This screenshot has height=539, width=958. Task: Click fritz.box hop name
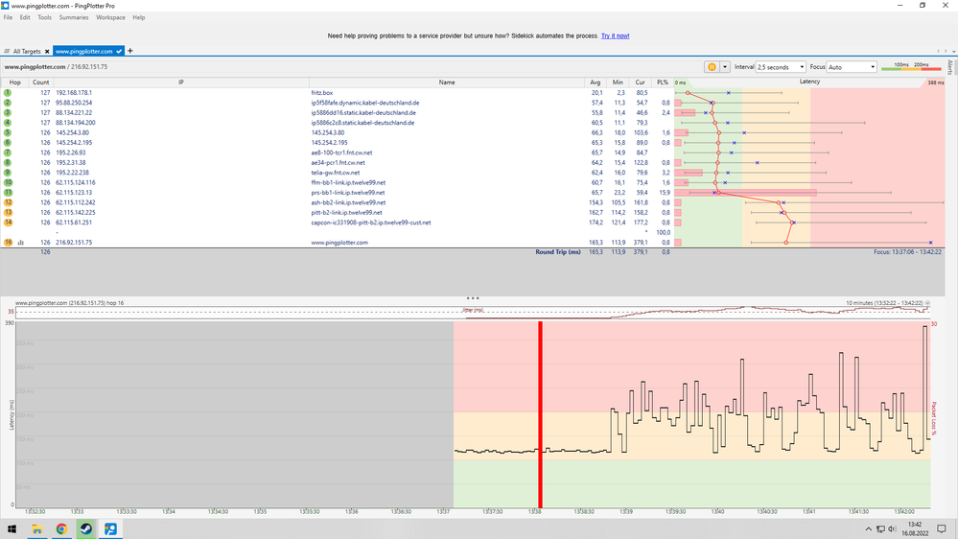pos(322,93)
